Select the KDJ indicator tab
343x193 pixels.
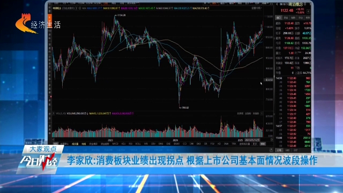[x=123, y=144]
